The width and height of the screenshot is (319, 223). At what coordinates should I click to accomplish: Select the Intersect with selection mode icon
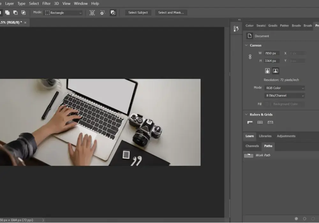coord(24,13)
